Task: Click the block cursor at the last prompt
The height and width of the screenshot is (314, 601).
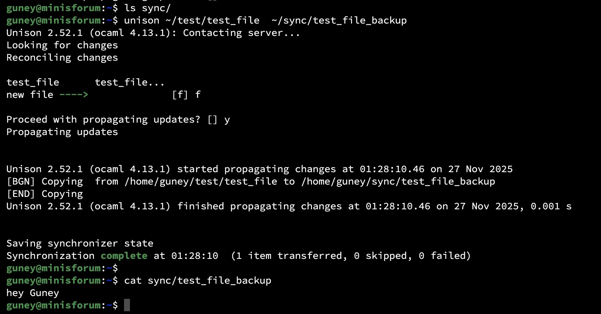Action: coord(127,305)
